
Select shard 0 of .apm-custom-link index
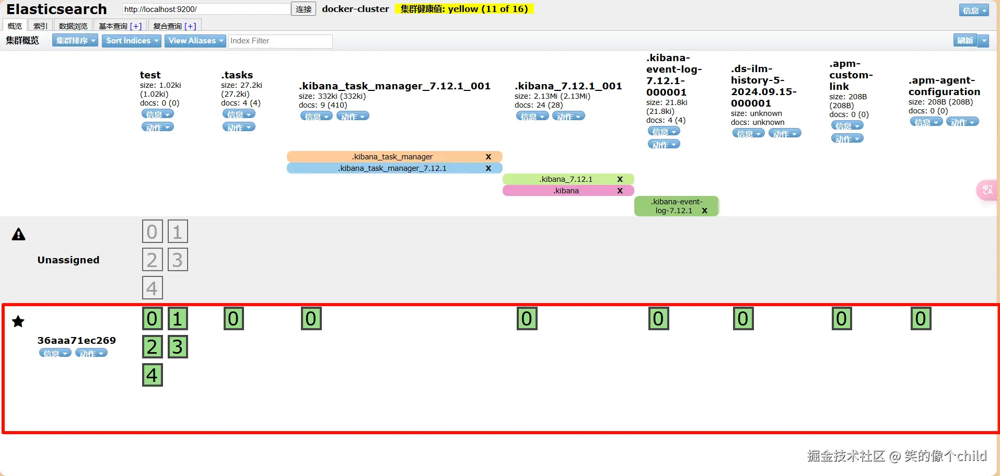(842, 319)
